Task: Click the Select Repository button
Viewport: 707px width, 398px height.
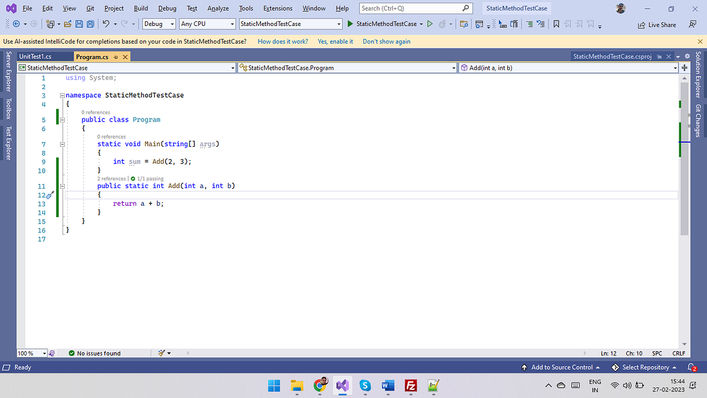Action: tap(645, 367)
